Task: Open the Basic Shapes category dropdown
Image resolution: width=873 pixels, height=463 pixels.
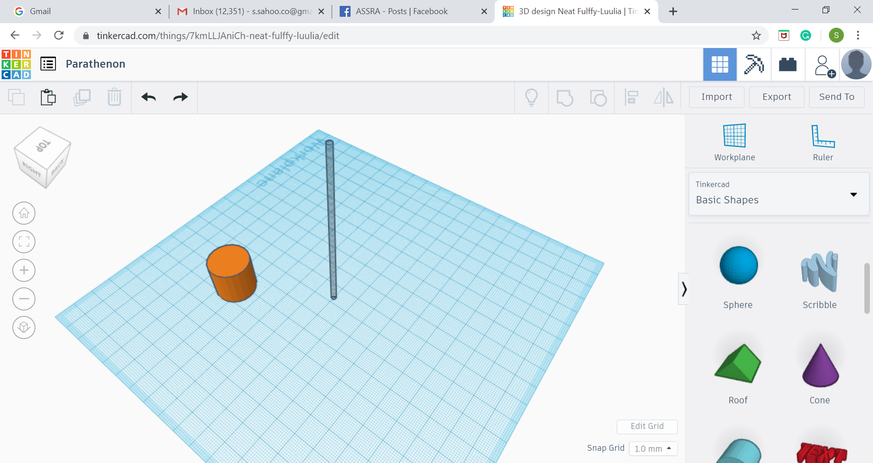Action: (779, 194)
